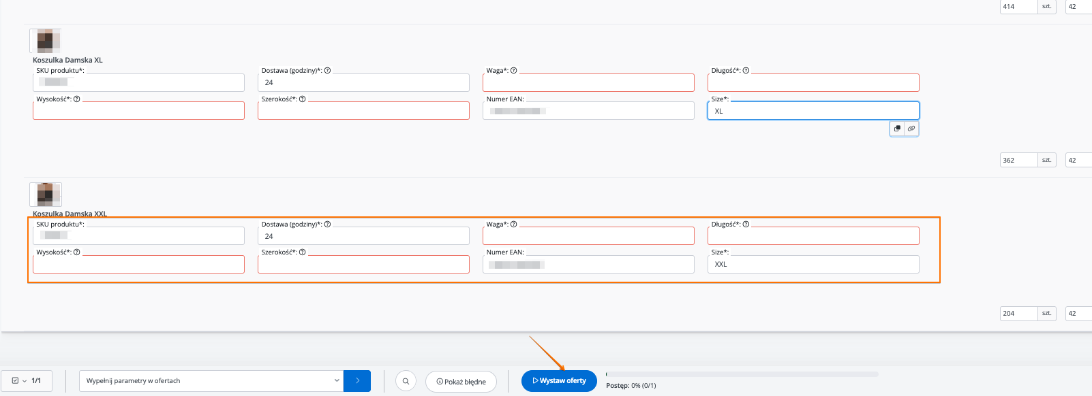Click the magnifier search icon in bottom bar

406,381
